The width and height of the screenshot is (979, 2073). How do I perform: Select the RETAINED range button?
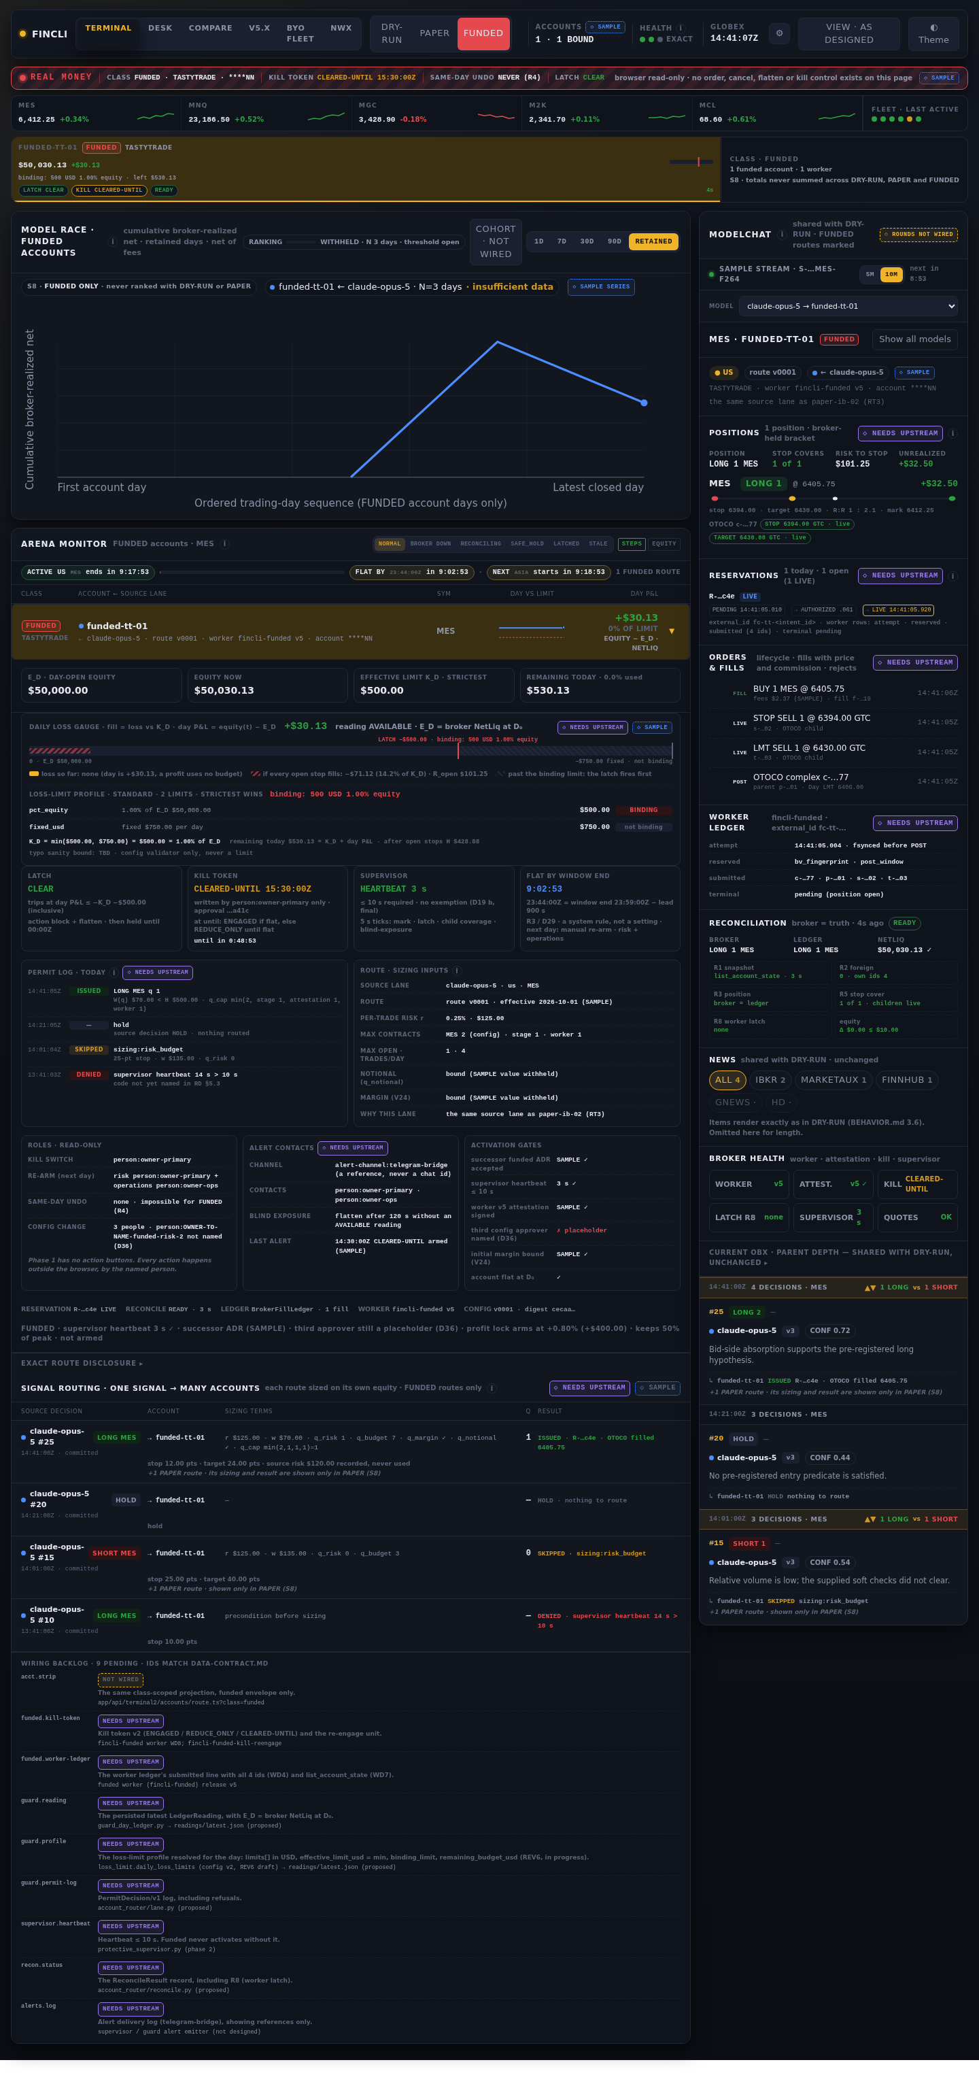click(x=653, y=241)
